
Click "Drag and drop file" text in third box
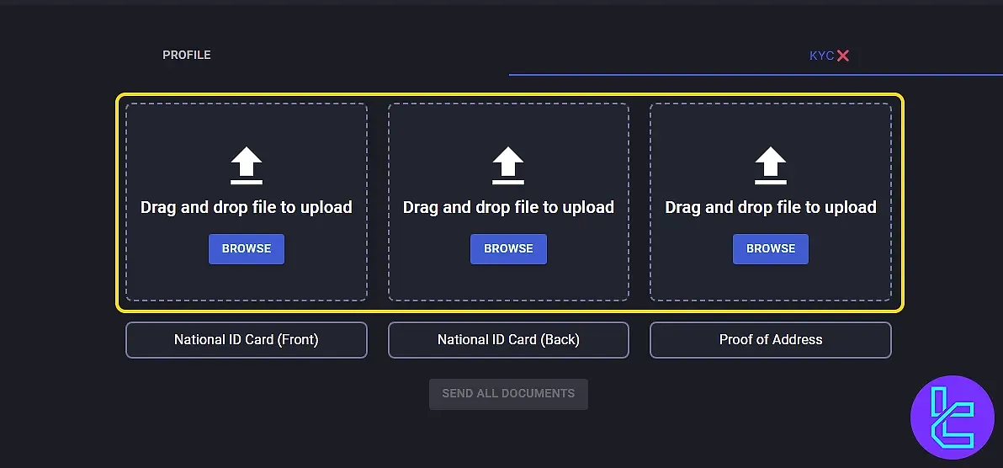coord(771,207)
